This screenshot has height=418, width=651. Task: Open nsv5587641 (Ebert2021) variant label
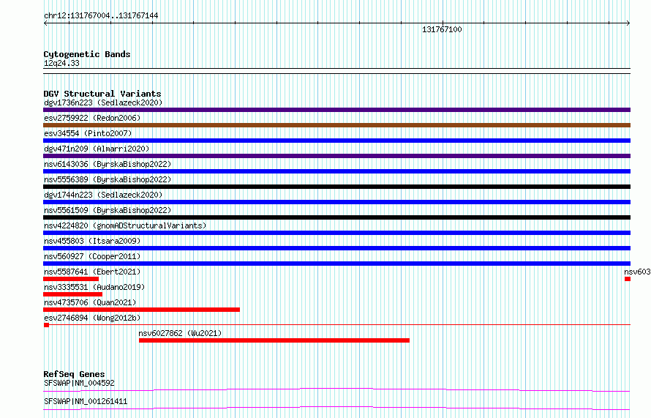(x=92, y=272)
